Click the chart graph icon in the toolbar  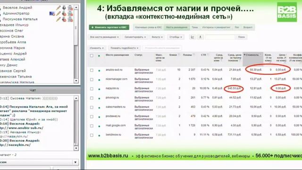193,37
